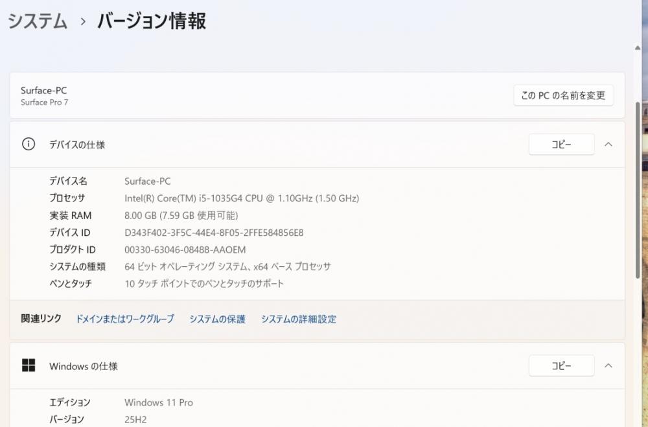Viewport: 648px width, 427px height.
Task: Select device ID D343F402-3F5C-44E4-8F05-2FFE584856E8
Action: click(214, 233)
